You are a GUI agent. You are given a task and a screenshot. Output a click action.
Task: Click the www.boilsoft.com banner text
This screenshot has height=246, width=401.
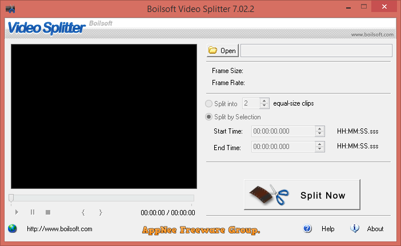372,34
